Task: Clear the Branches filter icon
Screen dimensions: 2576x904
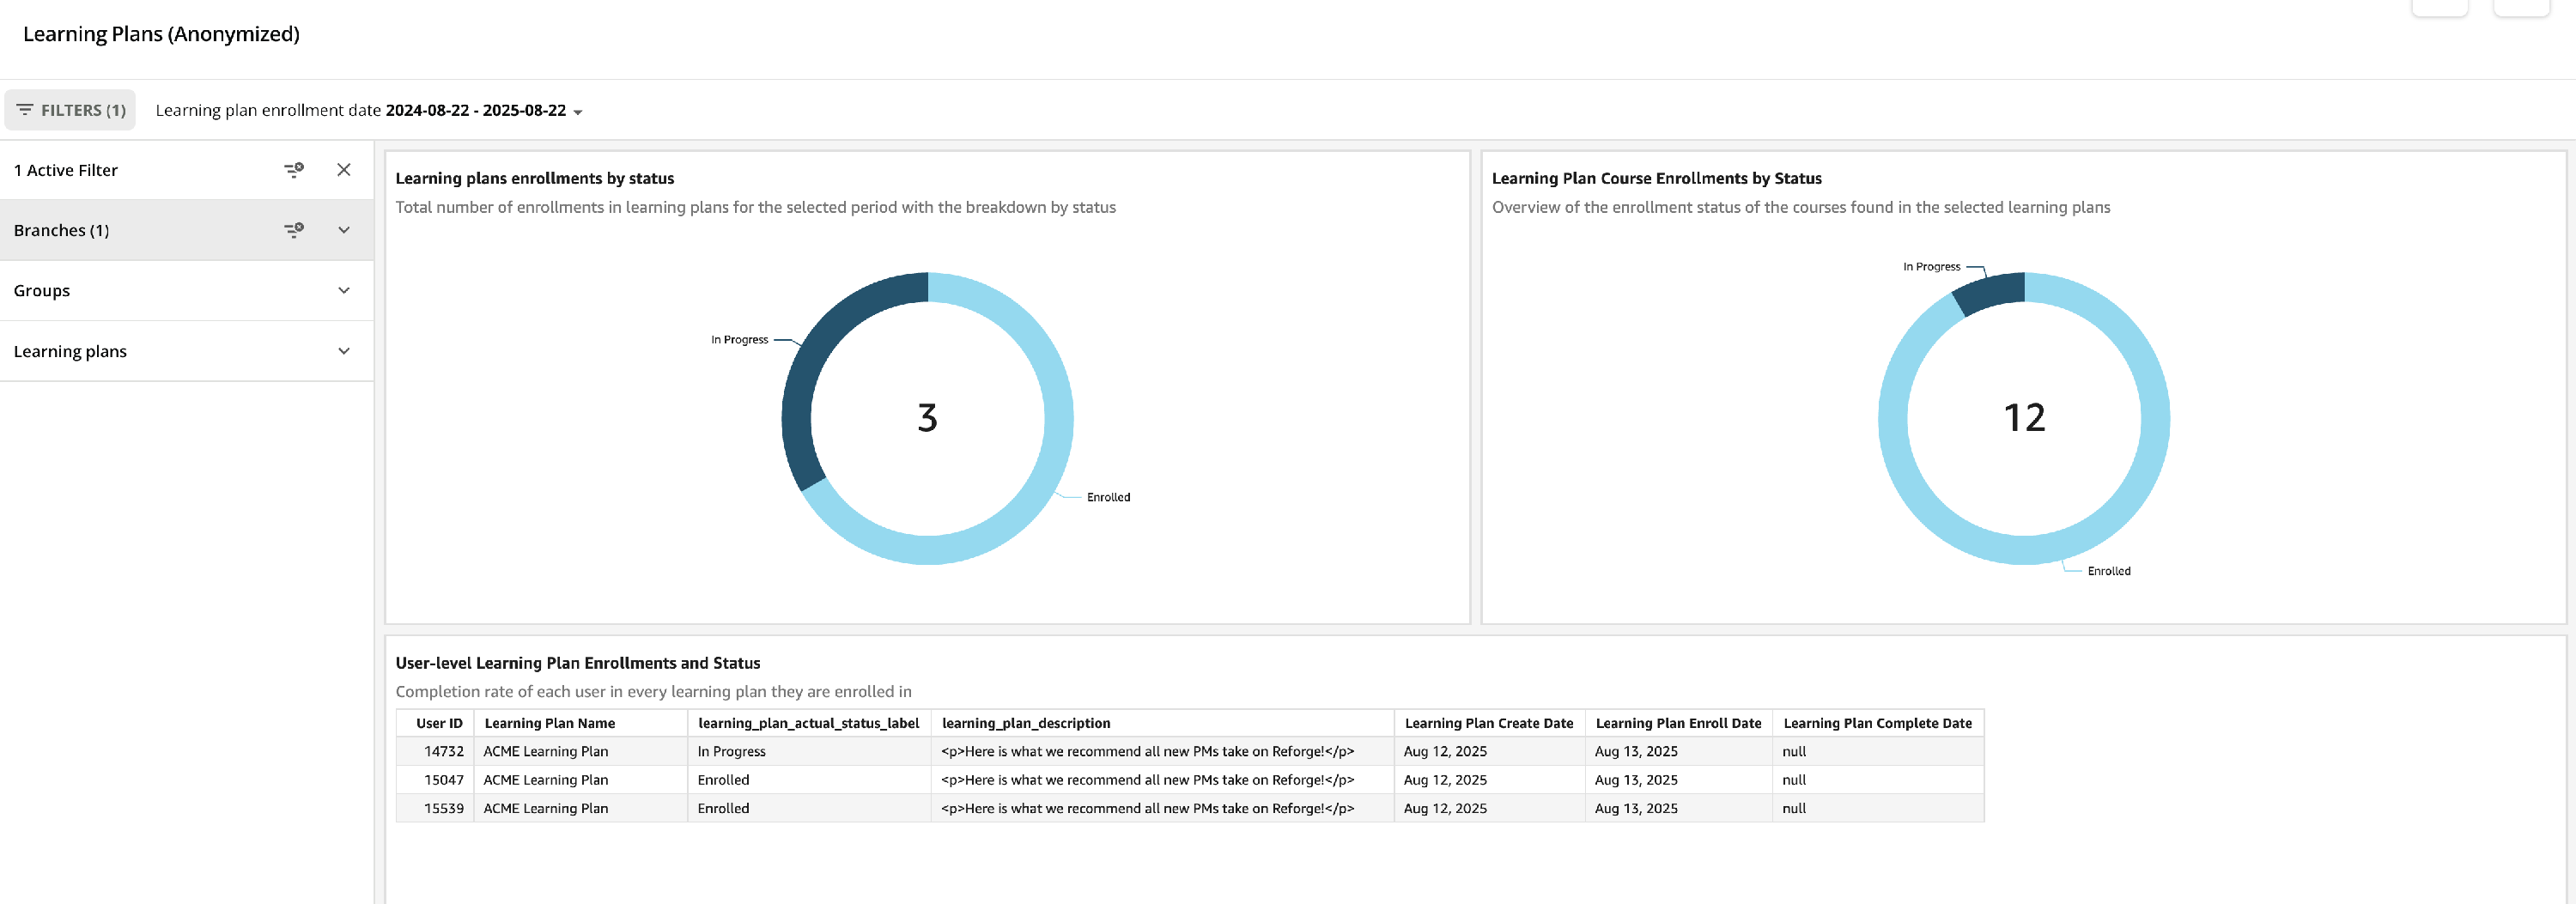Action: 294,230
